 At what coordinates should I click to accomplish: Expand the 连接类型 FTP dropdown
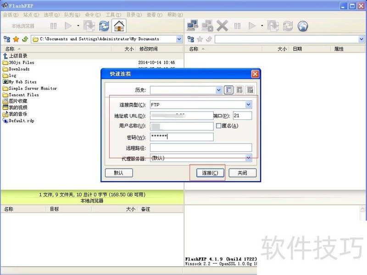point(248,105)
